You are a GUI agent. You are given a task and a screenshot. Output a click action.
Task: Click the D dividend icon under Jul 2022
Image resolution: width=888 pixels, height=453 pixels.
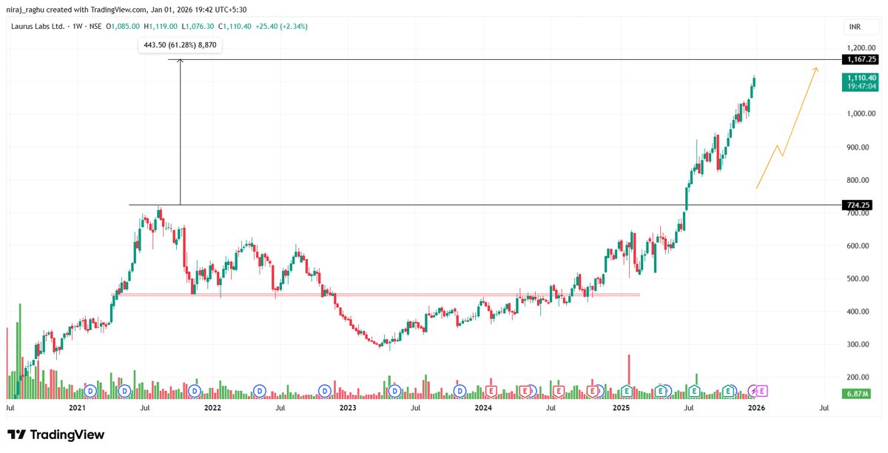(x=259, y=390)
